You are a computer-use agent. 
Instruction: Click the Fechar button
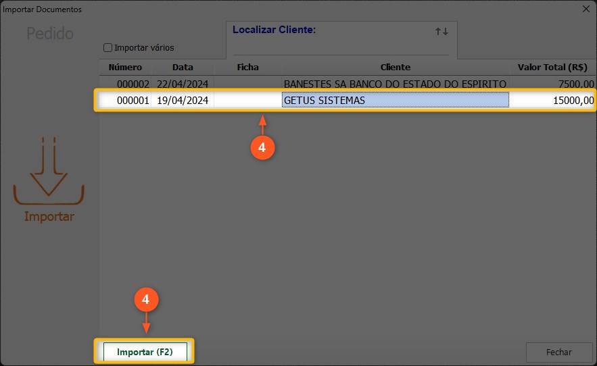pos(559,352)
